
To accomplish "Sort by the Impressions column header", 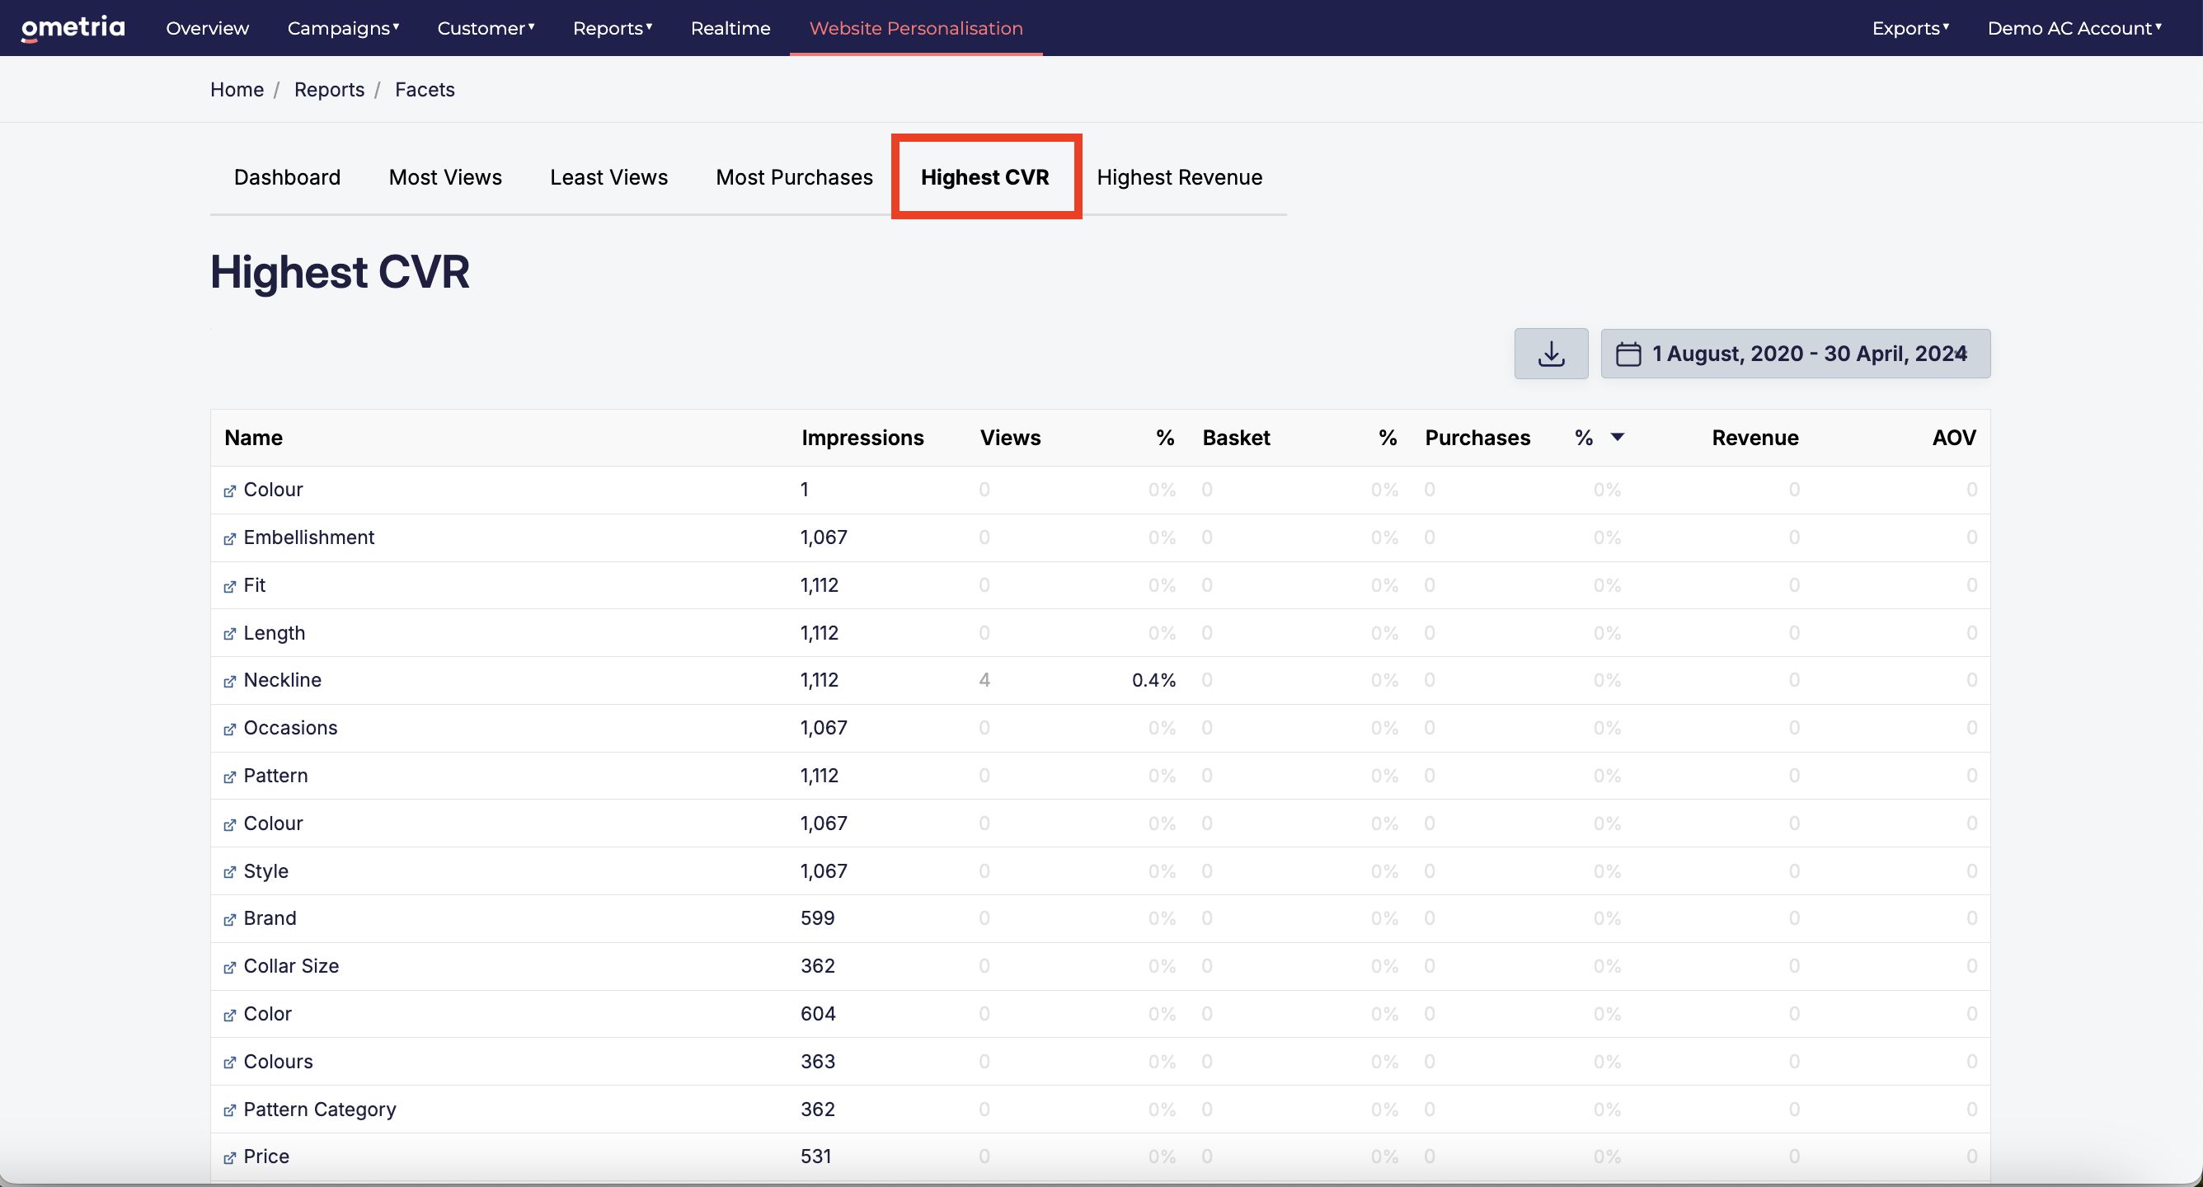I will click(x=862, y=438).
